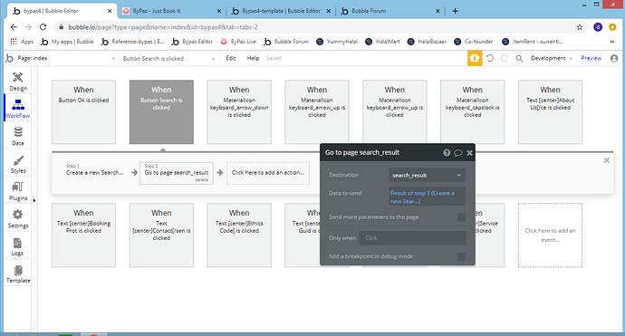Click browser back arrow

tap(14, 27)
